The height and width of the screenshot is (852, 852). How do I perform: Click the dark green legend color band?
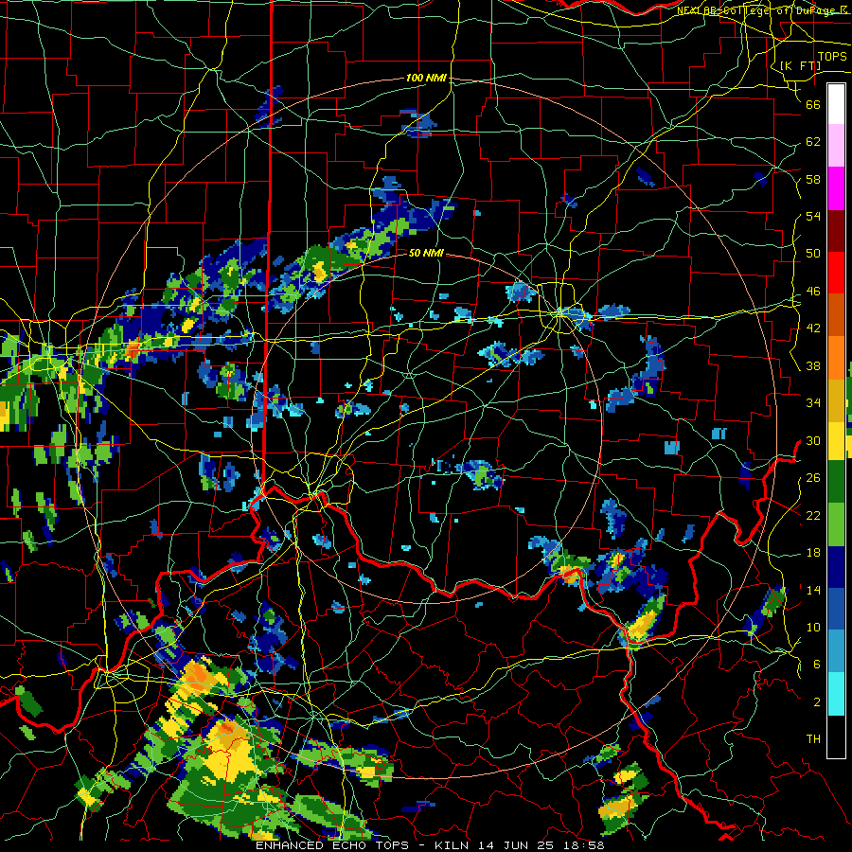click(836, 482)
